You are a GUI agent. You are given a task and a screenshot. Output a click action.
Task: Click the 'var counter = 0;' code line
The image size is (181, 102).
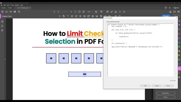coord(119,26)
